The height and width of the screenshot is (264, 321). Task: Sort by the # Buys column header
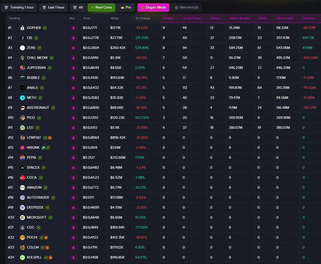click(215, 18)
